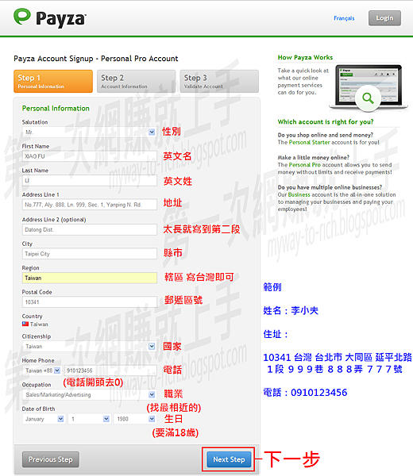
Task: Click the Taiwan flag icon under Country
Action: coord(25,324)
